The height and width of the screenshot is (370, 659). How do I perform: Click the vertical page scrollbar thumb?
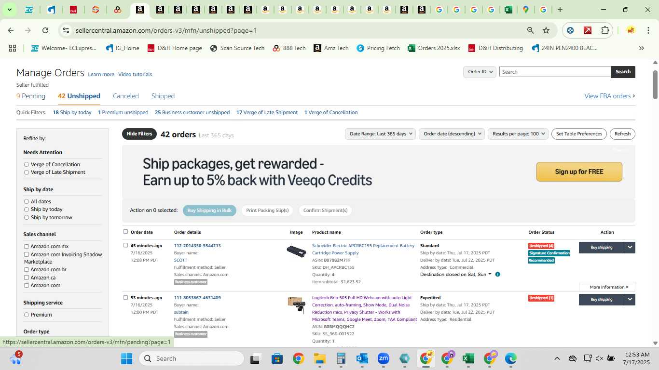point(656,84)
